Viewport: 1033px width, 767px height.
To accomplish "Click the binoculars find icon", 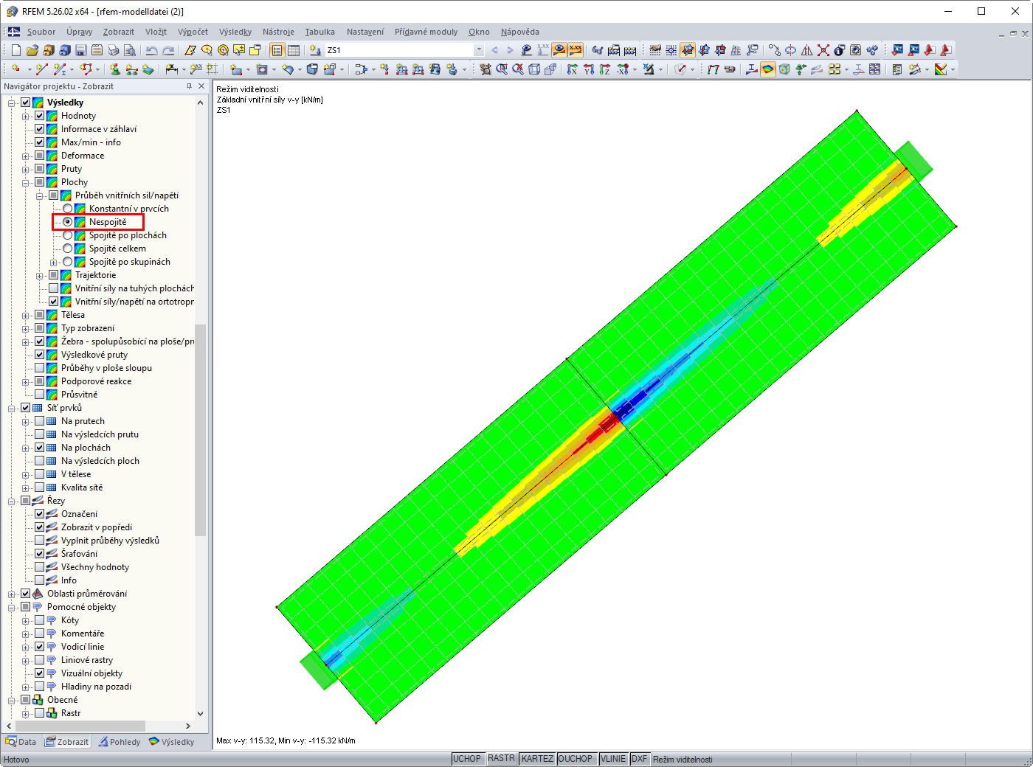I will tap(597, 50).
